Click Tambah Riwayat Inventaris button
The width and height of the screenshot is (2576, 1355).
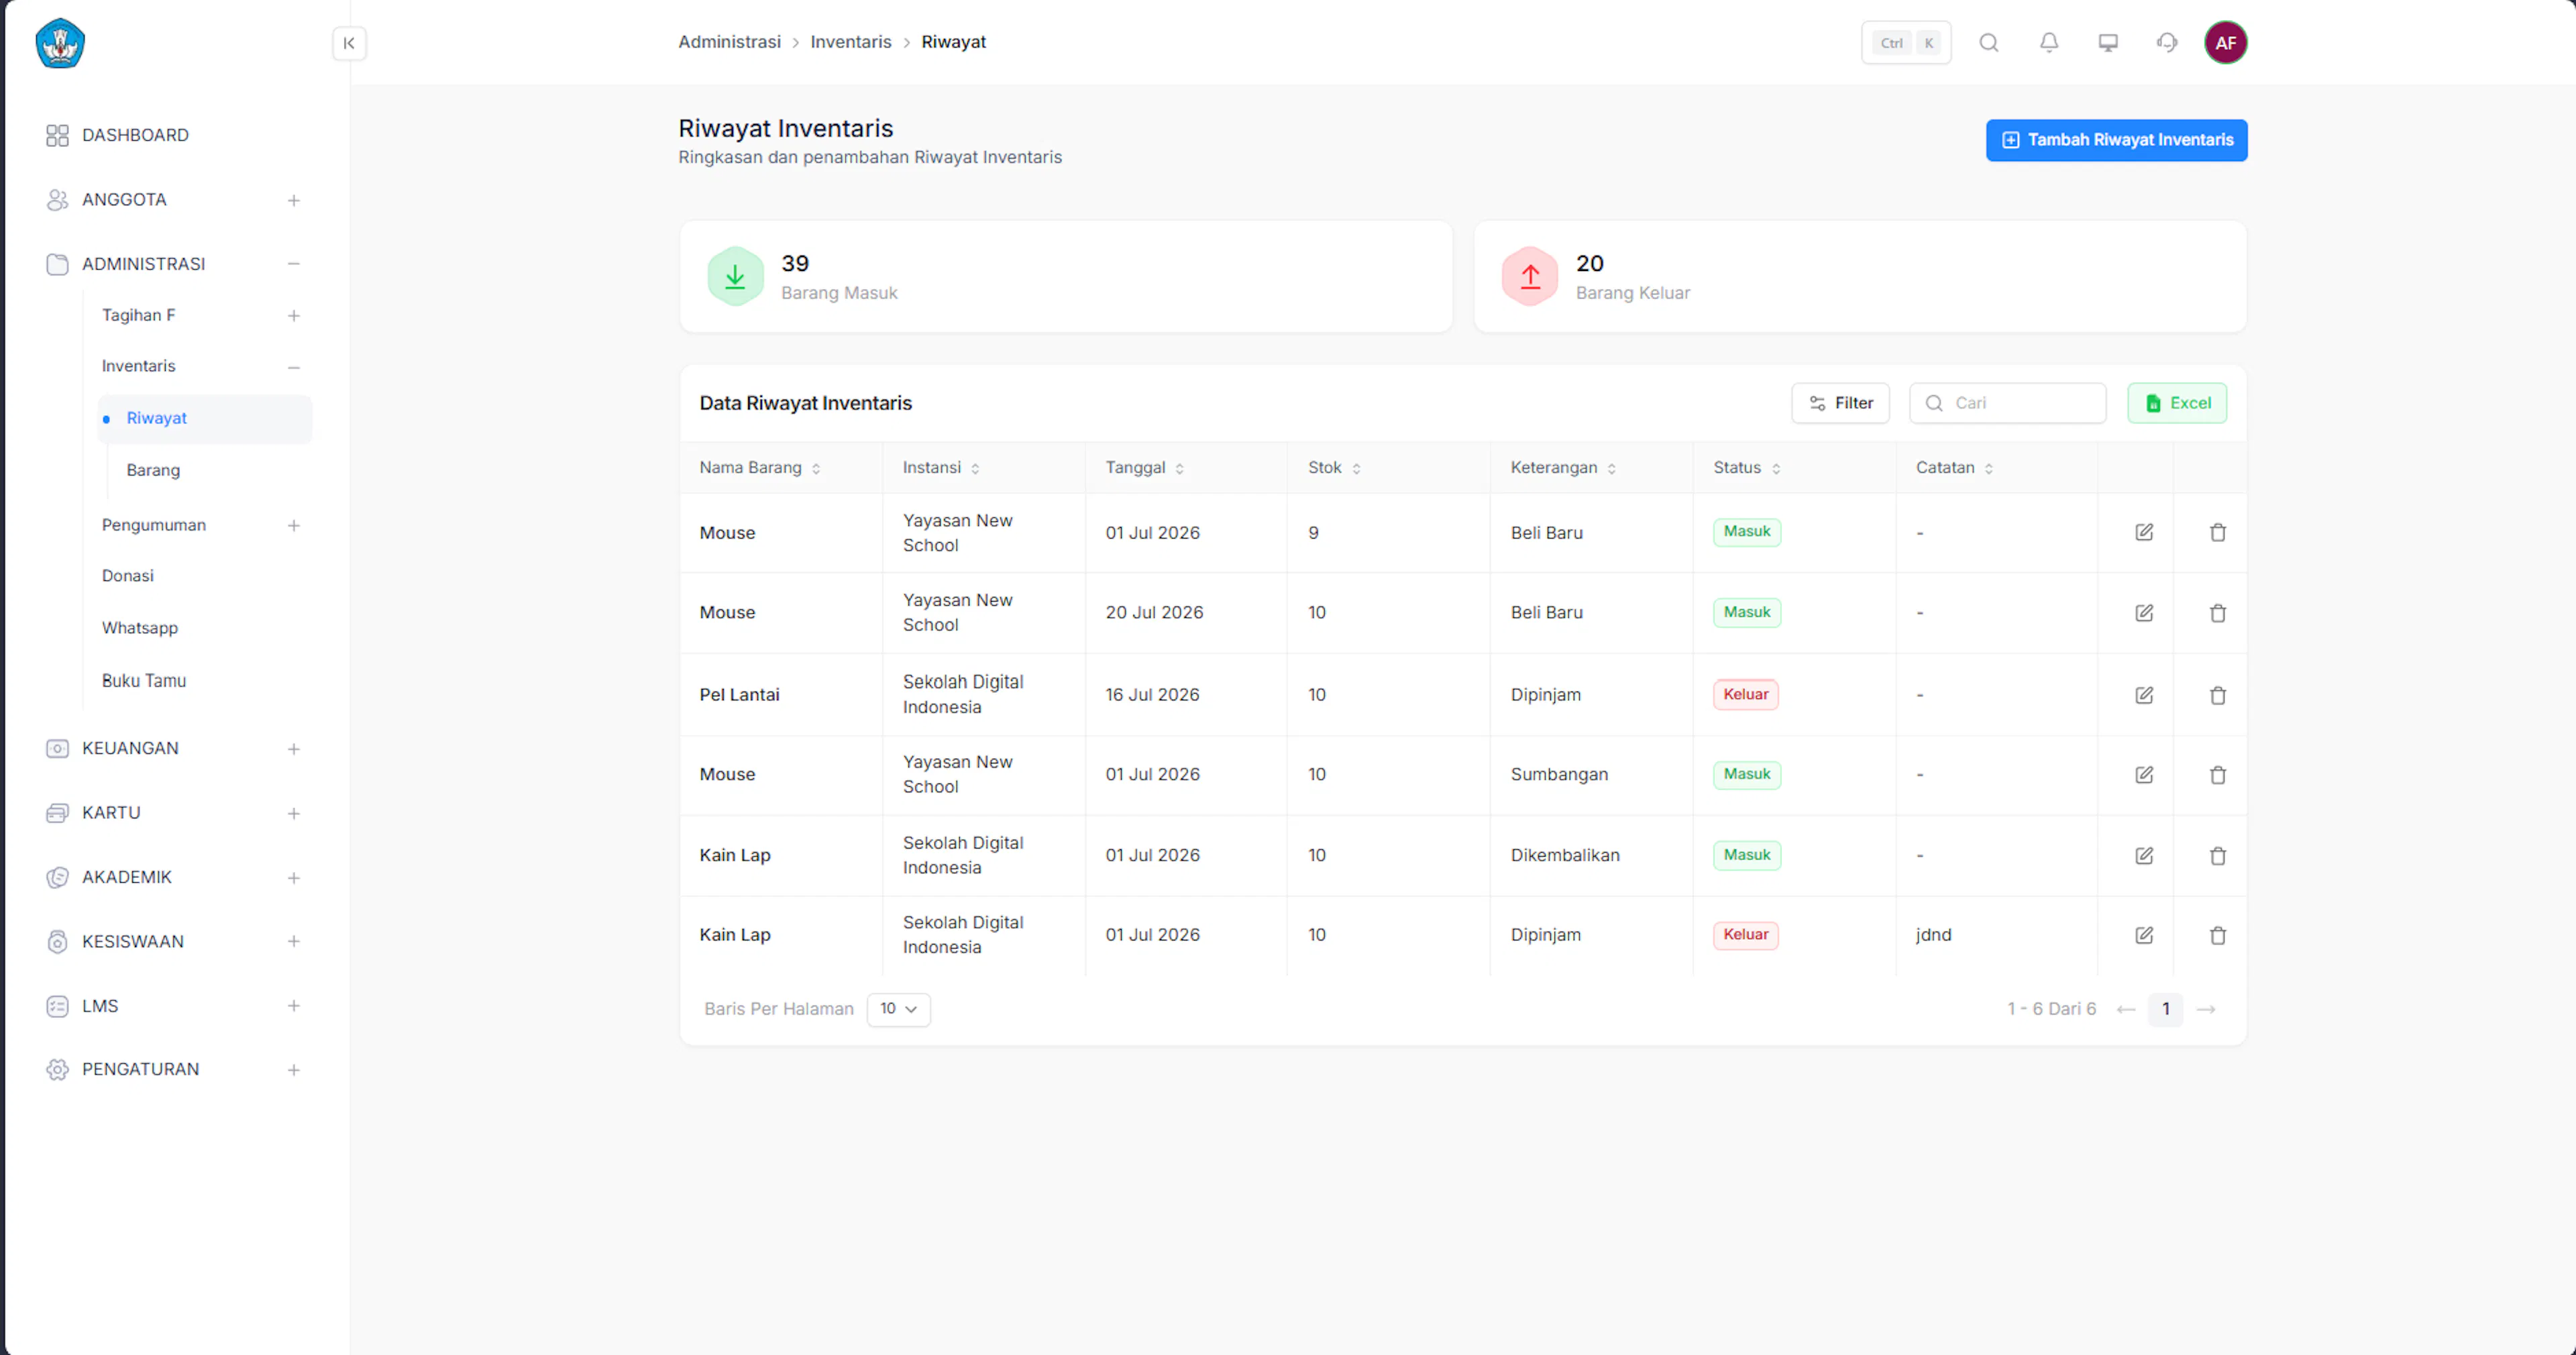tap(2116, 140)
